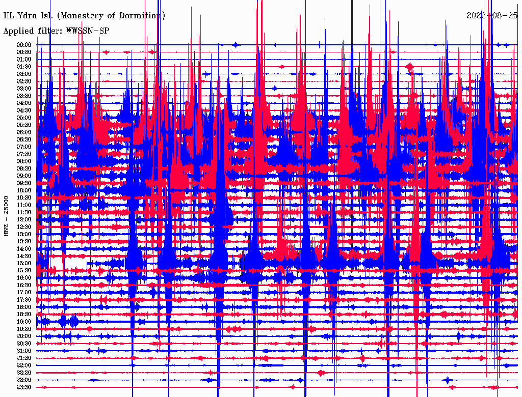Select the 05:00 time label
Viewport: 522px width, 397px height.
(x=24, y=118)
